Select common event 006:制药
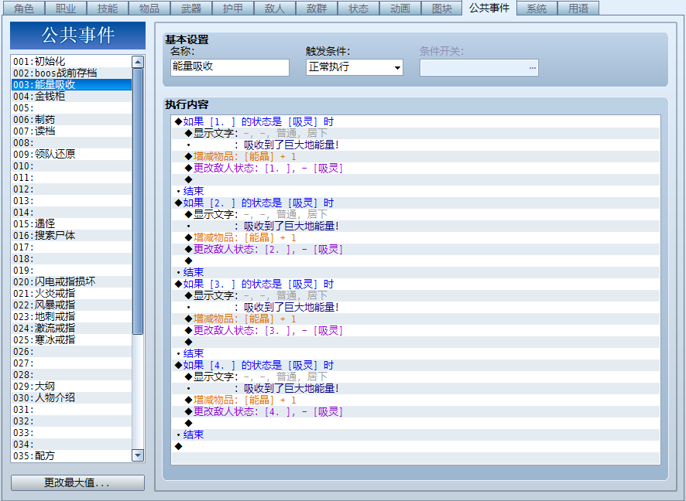Image resolution: width=686 pixels, height=501 pixels. click(x=71, y=119)
